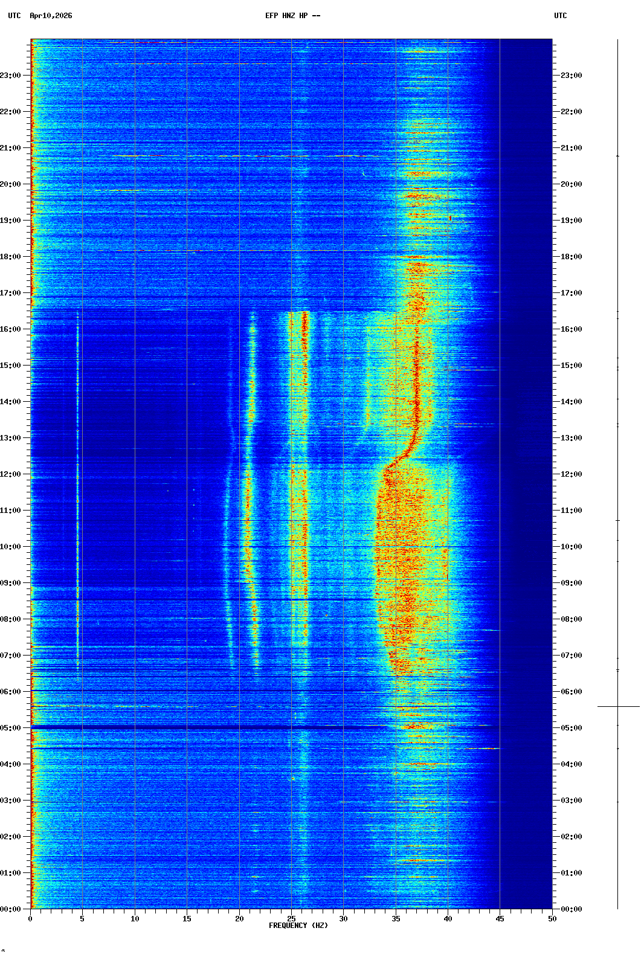Select the 05:00 time label on left axis
The width and height of the screenshot is (644, 957).
[x=11, y=728]
